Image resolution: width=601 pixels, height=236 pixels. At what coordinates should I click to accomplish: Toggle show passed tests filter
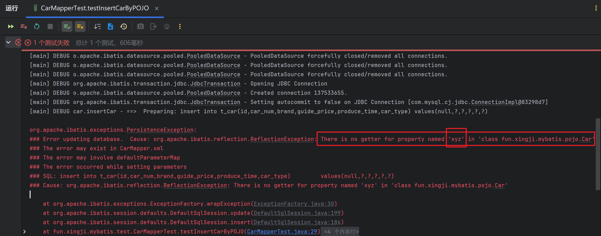tap(67, 26)
